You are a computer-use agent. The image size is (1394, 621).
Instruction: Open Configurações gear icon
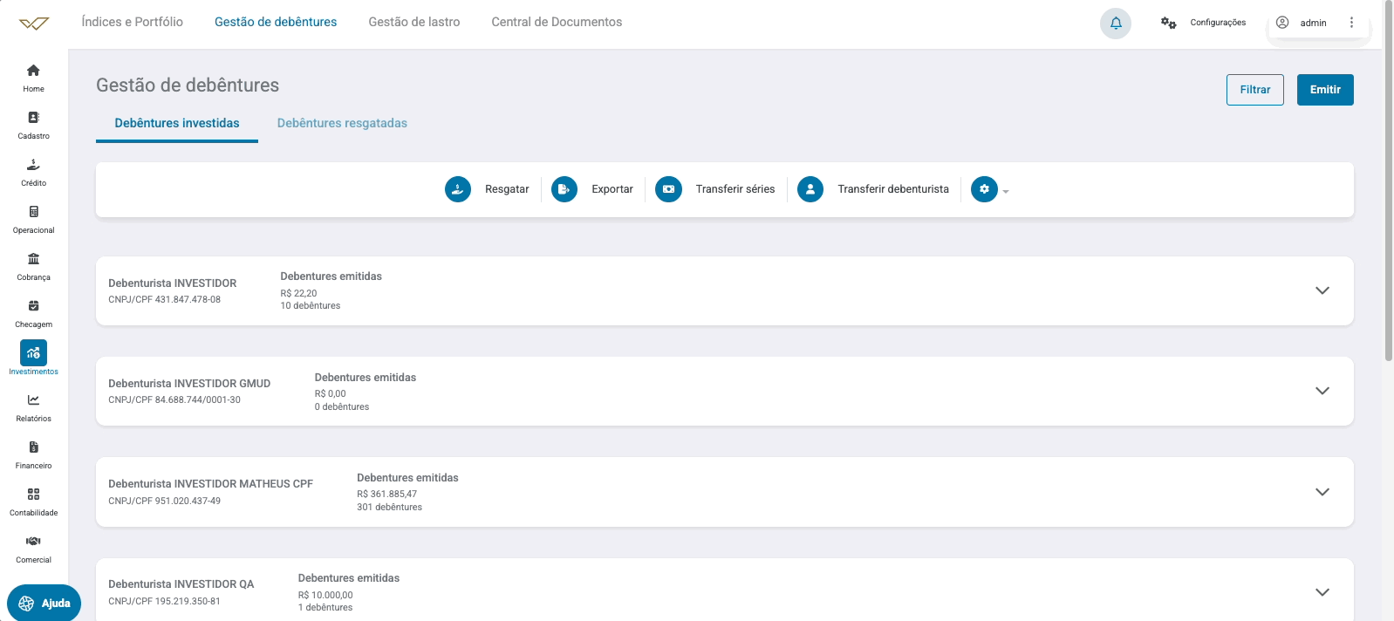coord(1168,23)
